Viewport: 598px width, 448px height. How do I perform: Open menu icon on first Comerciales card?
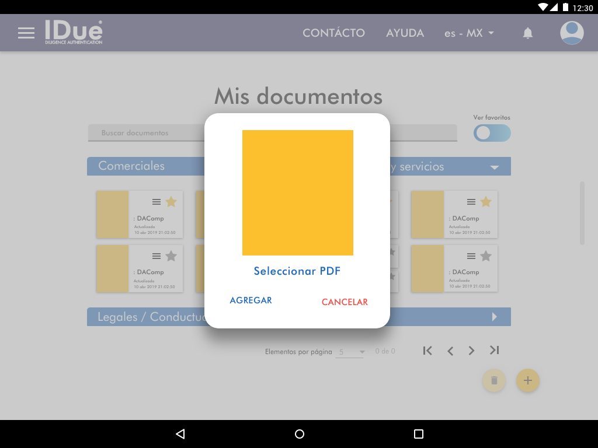click(157, 202)
